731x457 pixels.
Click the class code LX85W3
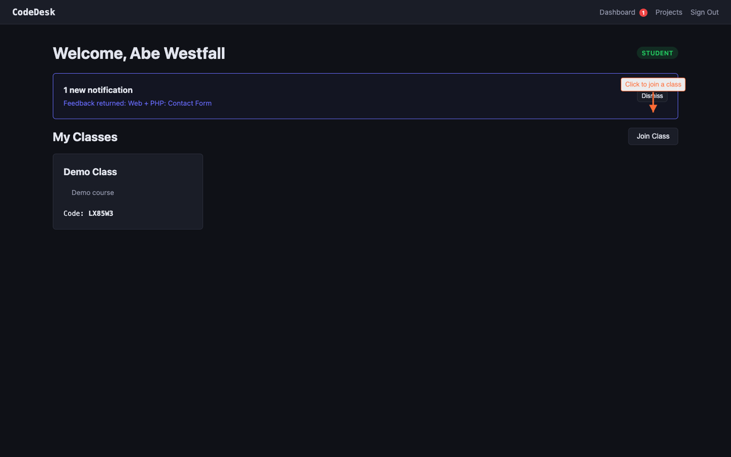(x=101, y=214)
